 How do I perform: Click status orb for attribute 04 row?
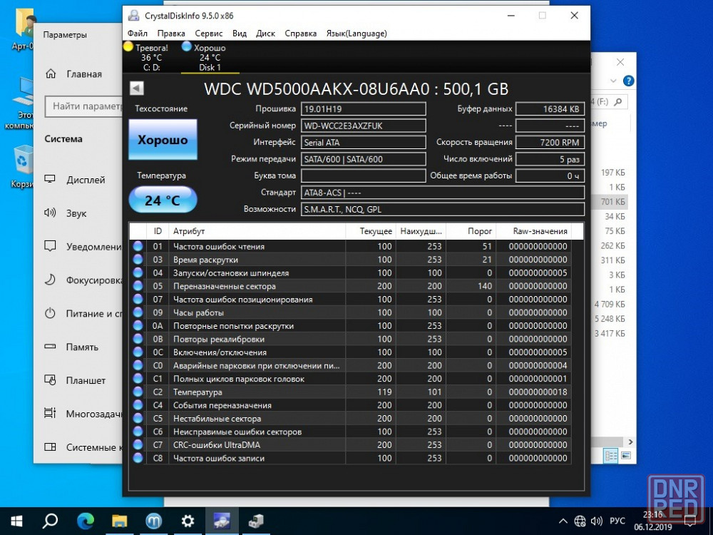point(138,272)
